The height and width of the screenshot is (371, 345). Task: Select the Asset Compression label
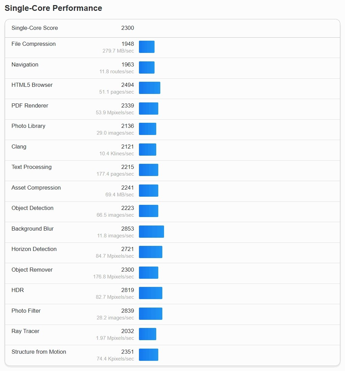[36, 188]
